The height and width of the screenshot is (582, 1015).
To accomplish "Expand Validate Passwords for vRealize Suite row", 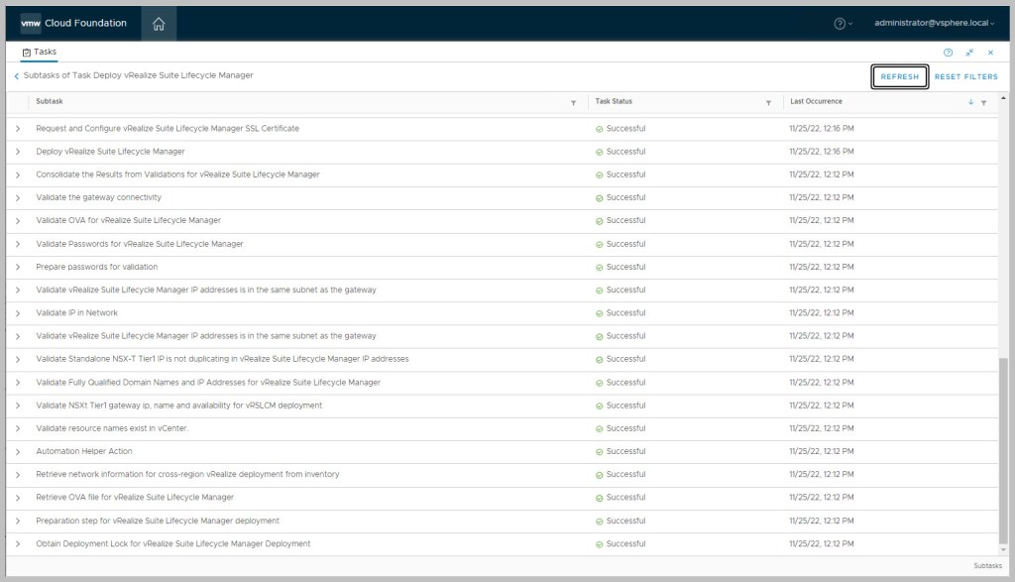I will [x=18, y=244].
